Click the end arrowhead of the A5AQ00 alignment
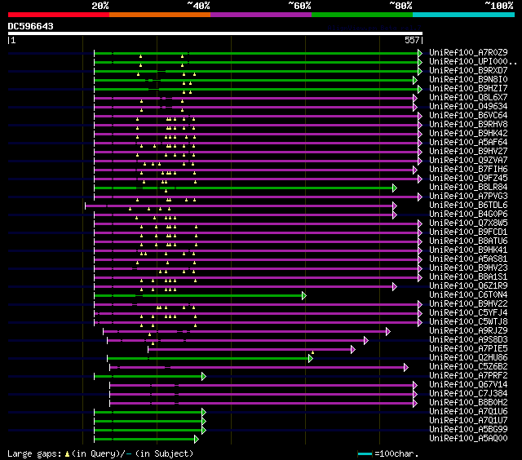 (197, 440)
